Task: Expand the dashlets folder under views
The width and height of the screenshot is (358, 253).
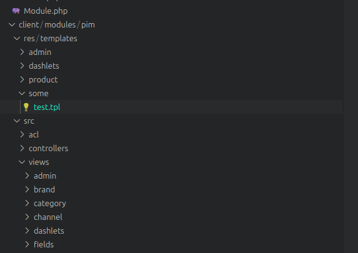Action: coord(27,231)
